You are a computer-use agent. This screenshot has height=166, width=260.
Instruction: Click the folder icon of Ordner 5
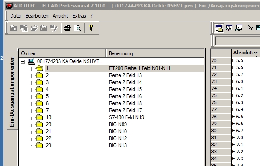[40, 96]
